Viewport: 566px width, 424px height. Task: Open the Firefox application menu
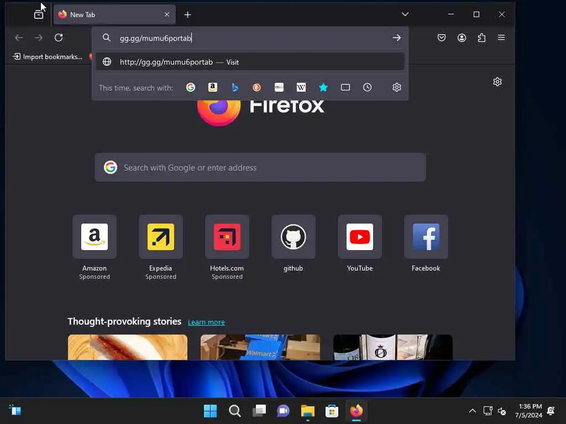501,38
